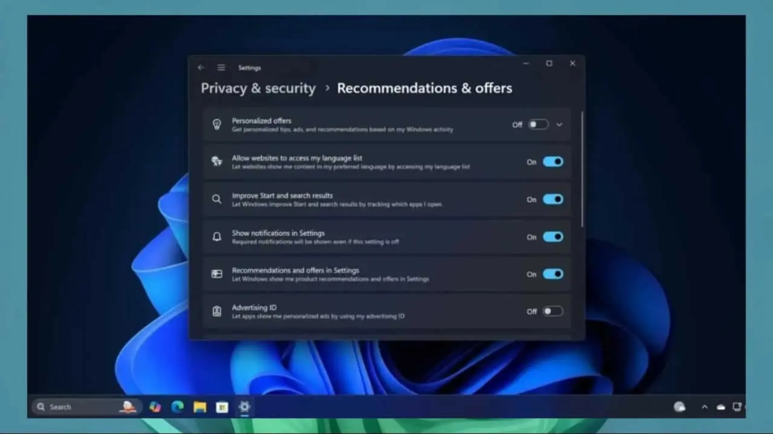Image resolution: width=773 pixels, height=434 pixels.
Task: Click the bell icon for notifications setting
Action: click(x=217, y=237)
